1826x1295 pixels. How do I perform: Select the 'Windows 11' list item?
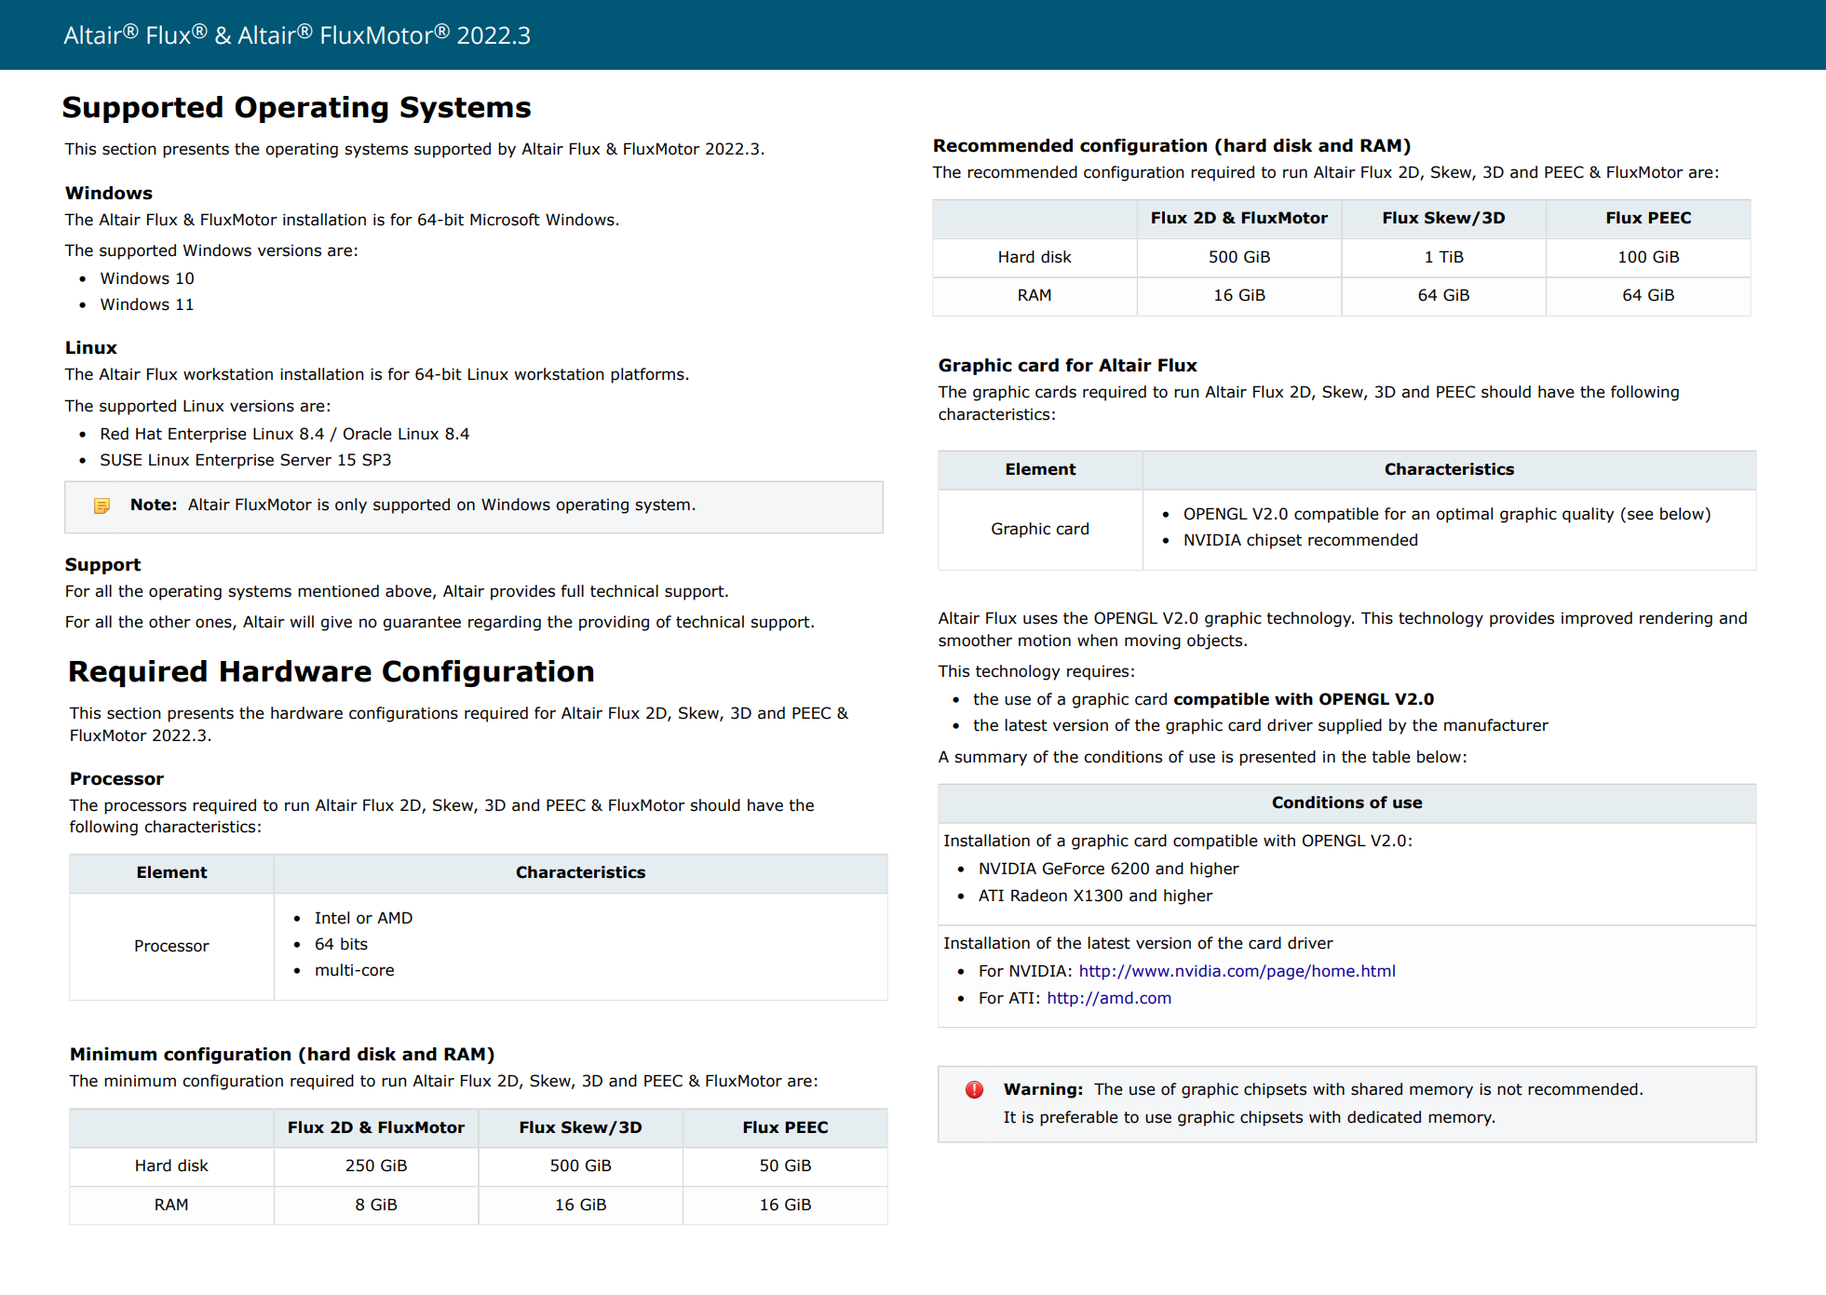tap(147, 304)
